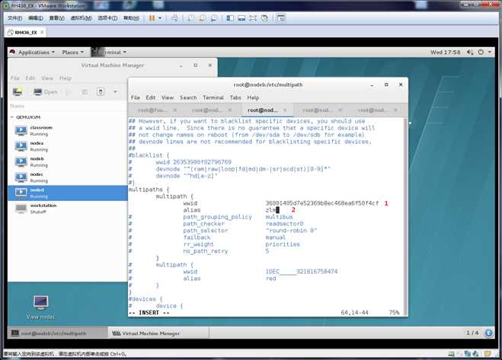Open the first VMware menu 文件(F)
Viewport: 502px width, 360px height.
click(x=14, y=18)
